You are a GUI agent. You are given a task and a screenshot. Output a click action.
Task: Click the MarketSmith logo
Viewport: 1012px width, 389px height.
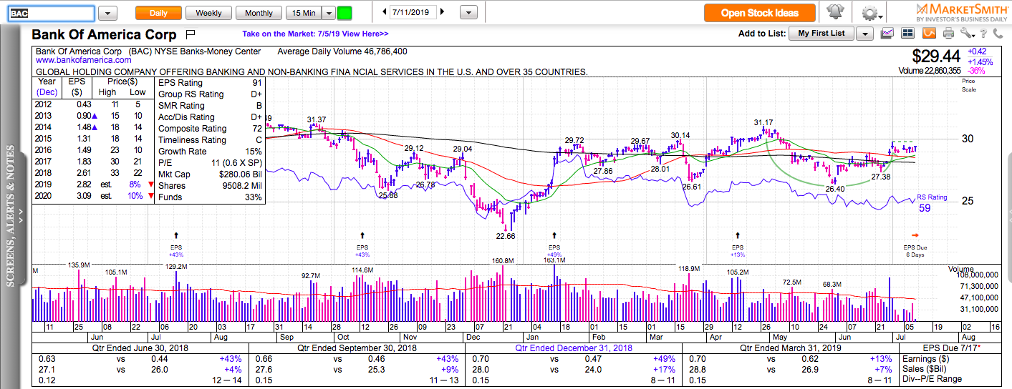[x=962, y=12]
